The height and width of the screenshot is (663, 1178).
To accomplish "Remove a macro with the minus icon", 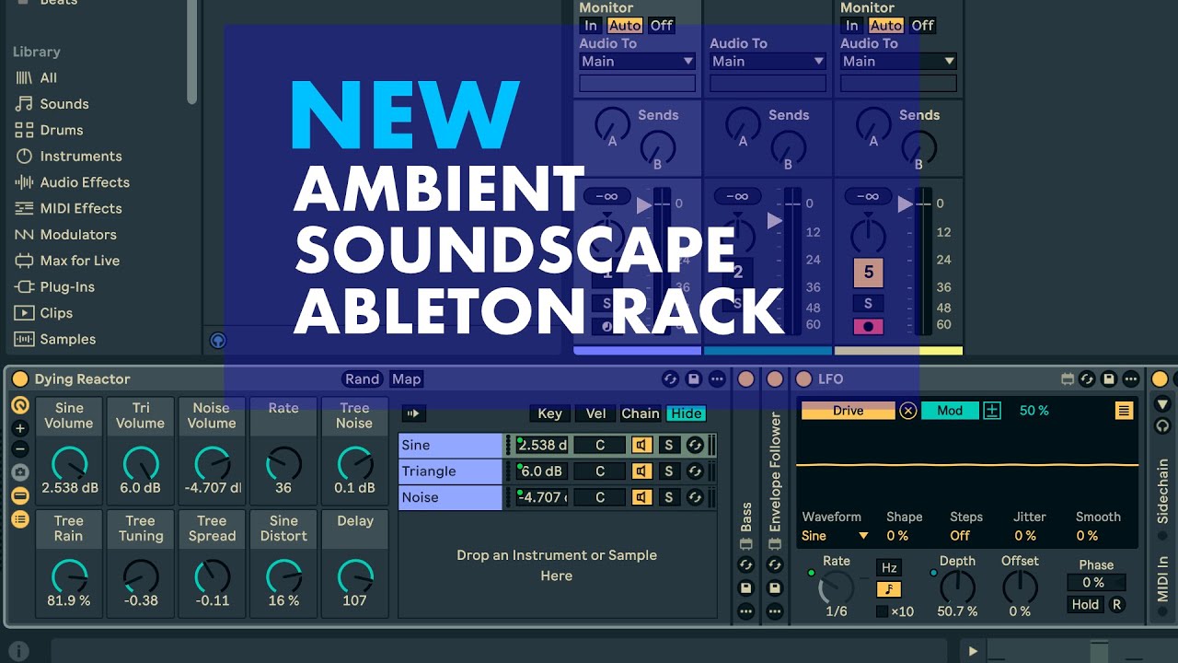I will point(19,449).
